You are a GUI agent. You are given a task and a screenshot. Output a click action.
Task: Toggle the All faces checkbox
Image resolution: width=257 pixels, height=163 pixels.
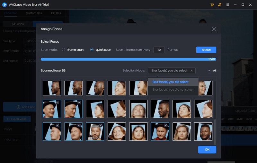(x=209, y=70)
